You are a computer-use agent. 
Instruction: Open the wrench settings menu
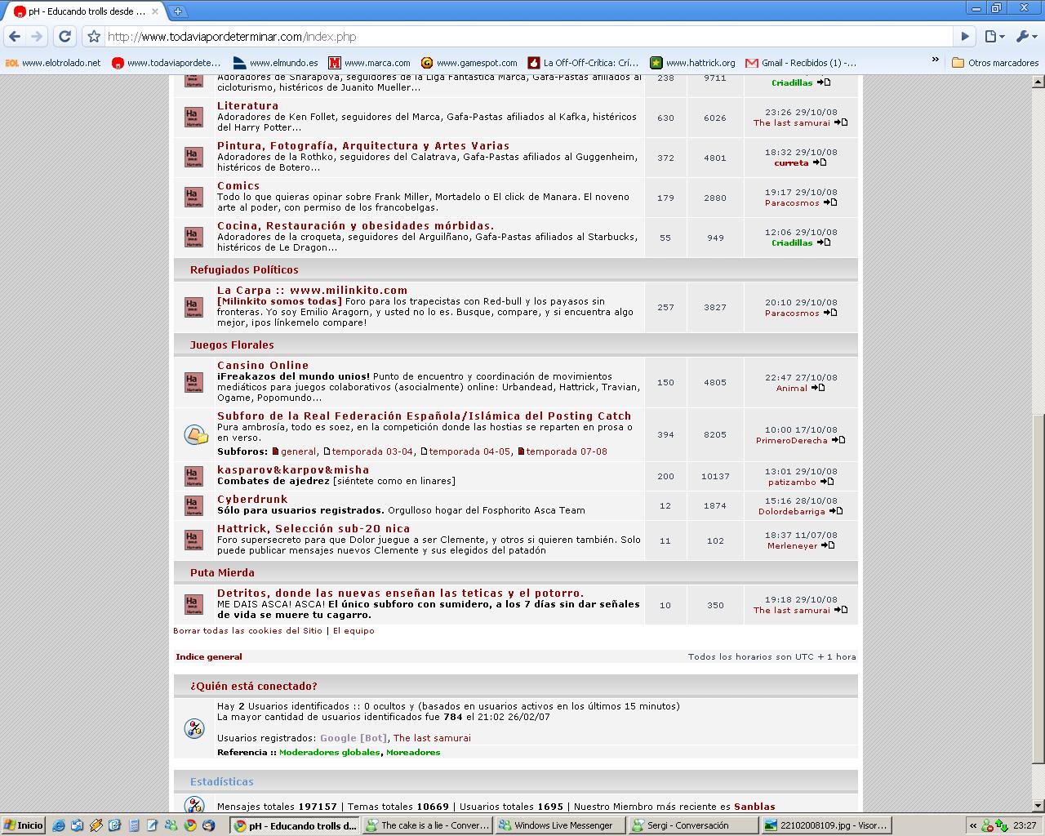(x=1024, y=36)
